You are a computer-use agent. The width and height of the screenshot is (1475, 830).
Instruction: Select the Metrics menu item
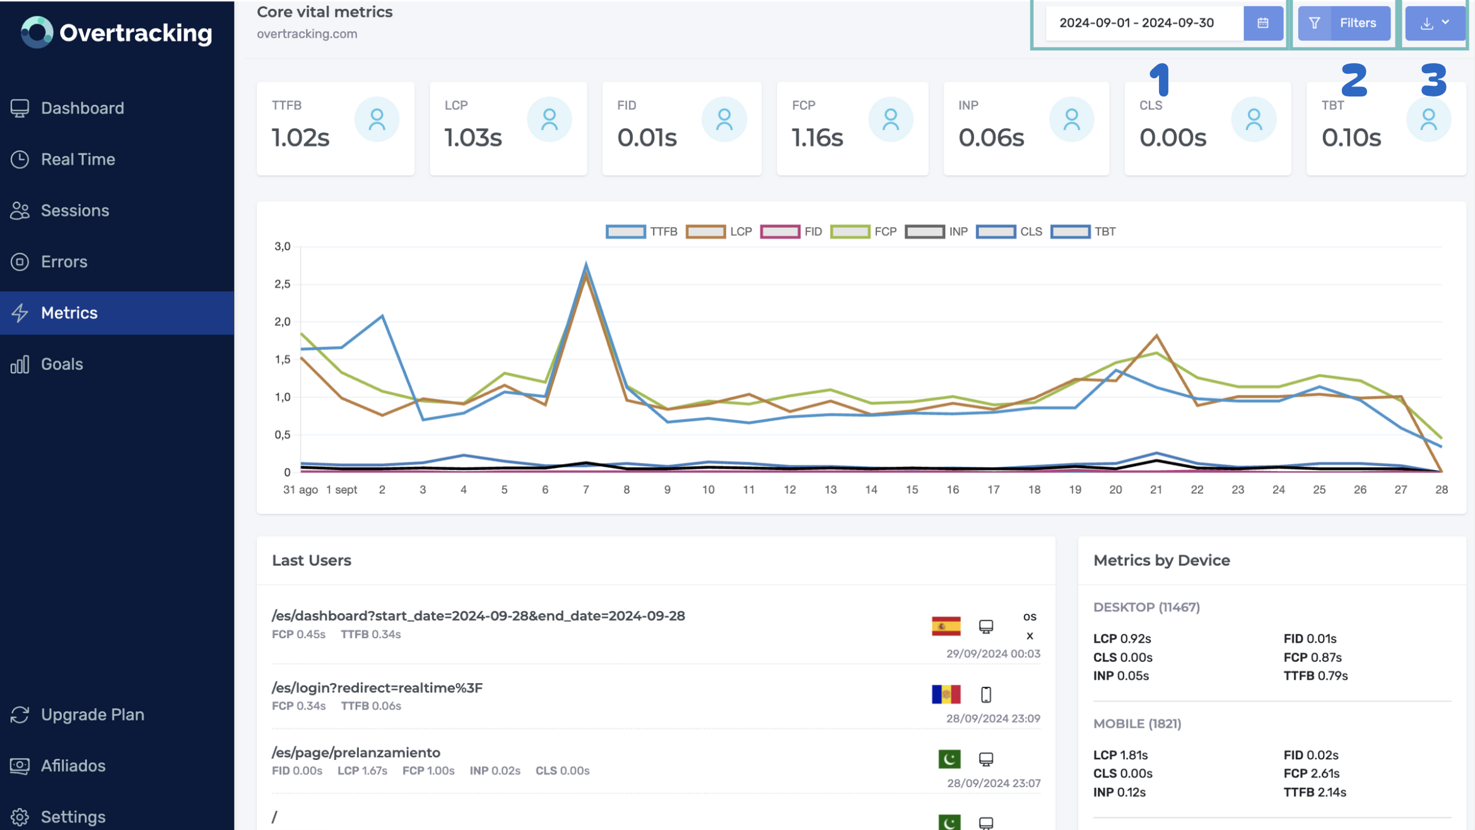(x=117, y=312)
